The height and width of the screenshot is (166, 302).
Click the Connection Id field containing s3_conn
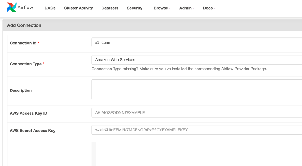coord(197,42)
